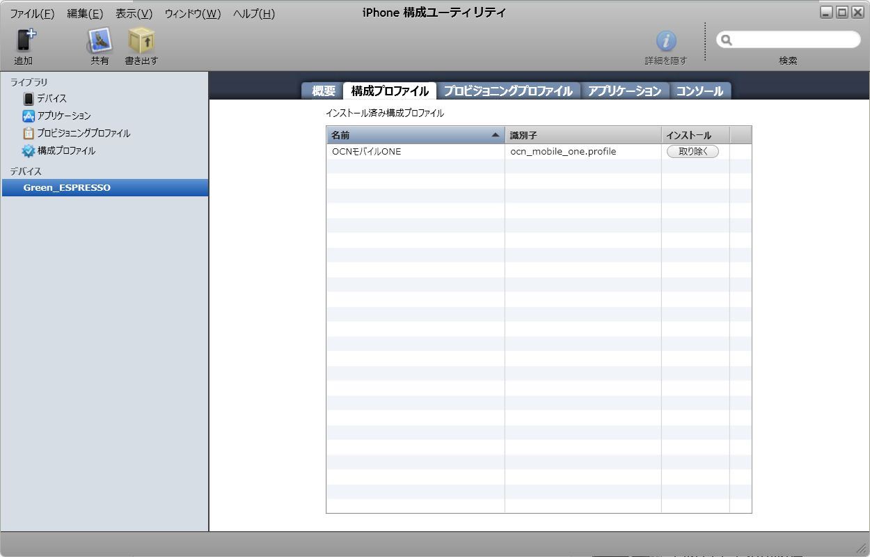
Task: Click the window resize grip at bottom corner
Action: tap(861, 547)
